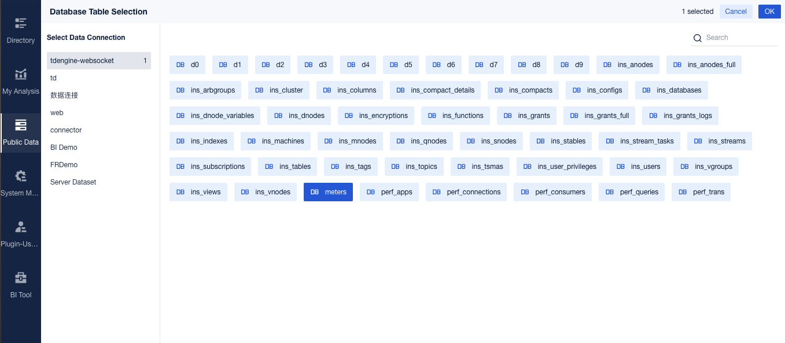Viewport: 785px width, 343px height.
Task: Select the ins_databases table tile
Action: (x=672, y=90)
